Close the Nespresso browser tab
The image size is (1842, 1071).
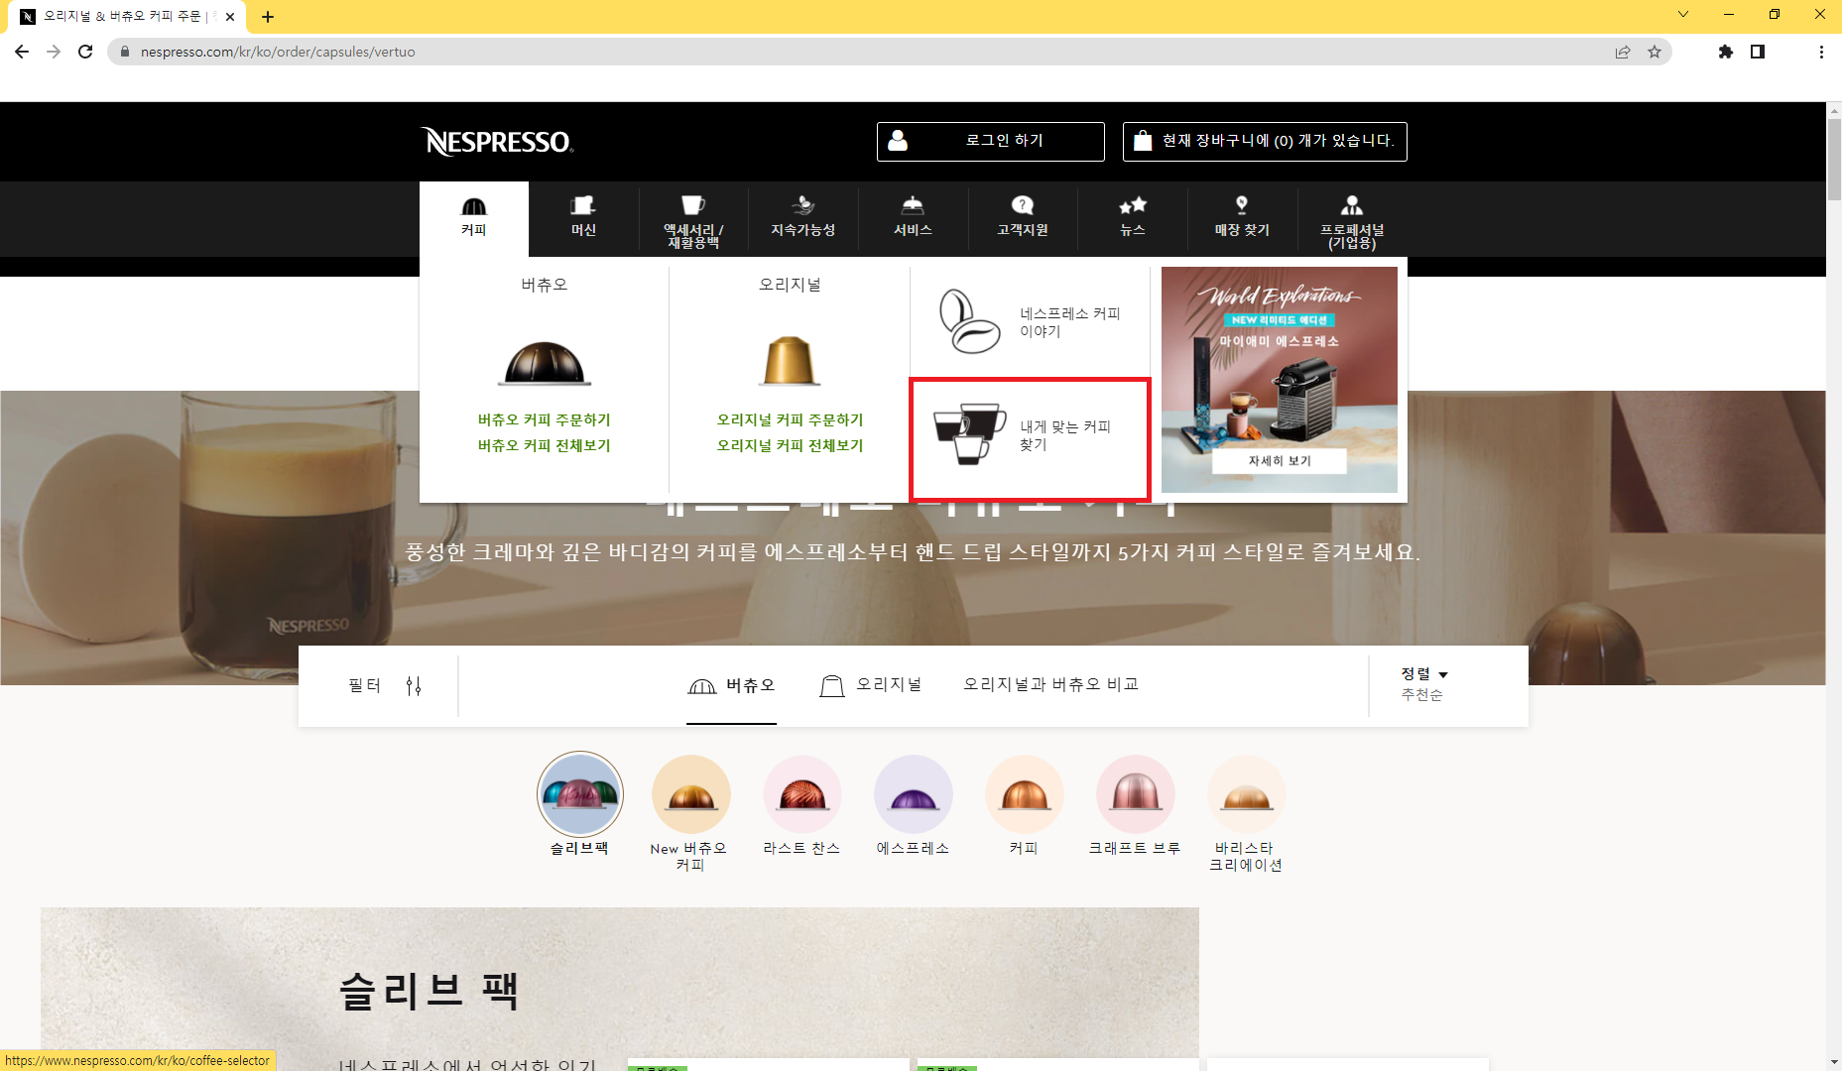pos(230,17)
